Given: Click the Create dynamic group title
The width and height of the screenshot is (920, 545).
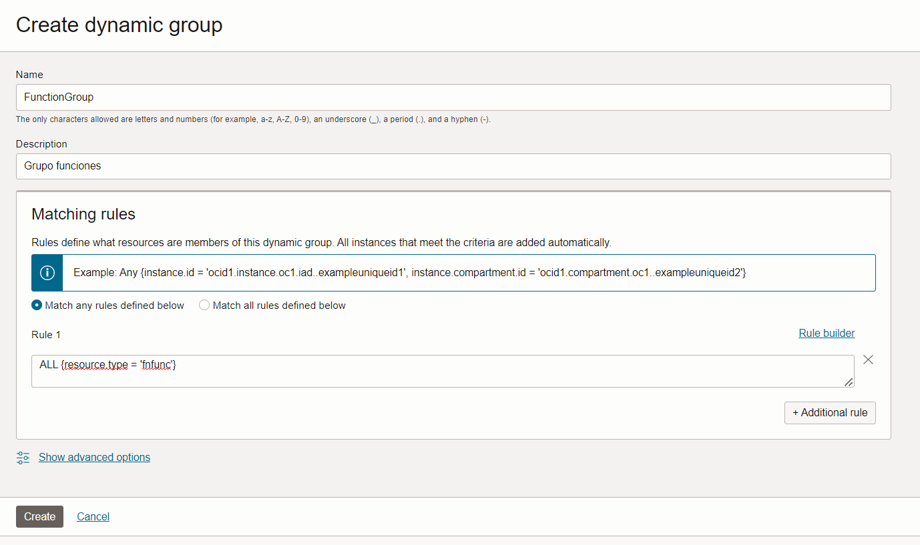Looking at the screenshot, I should click(119, 25).
